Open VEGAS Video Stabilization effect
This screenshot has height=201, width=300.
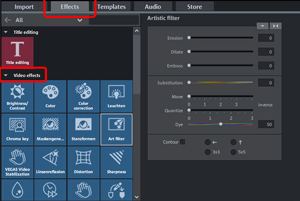(x=17, y=163)
